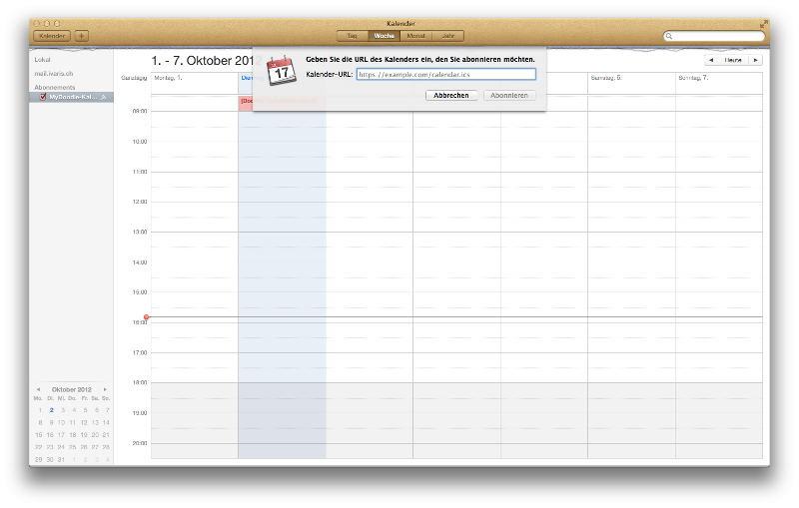The width and height of the screenshot is (799, 508).
Task: Switch to Jahr view
Action: click(x=448, y=36)
